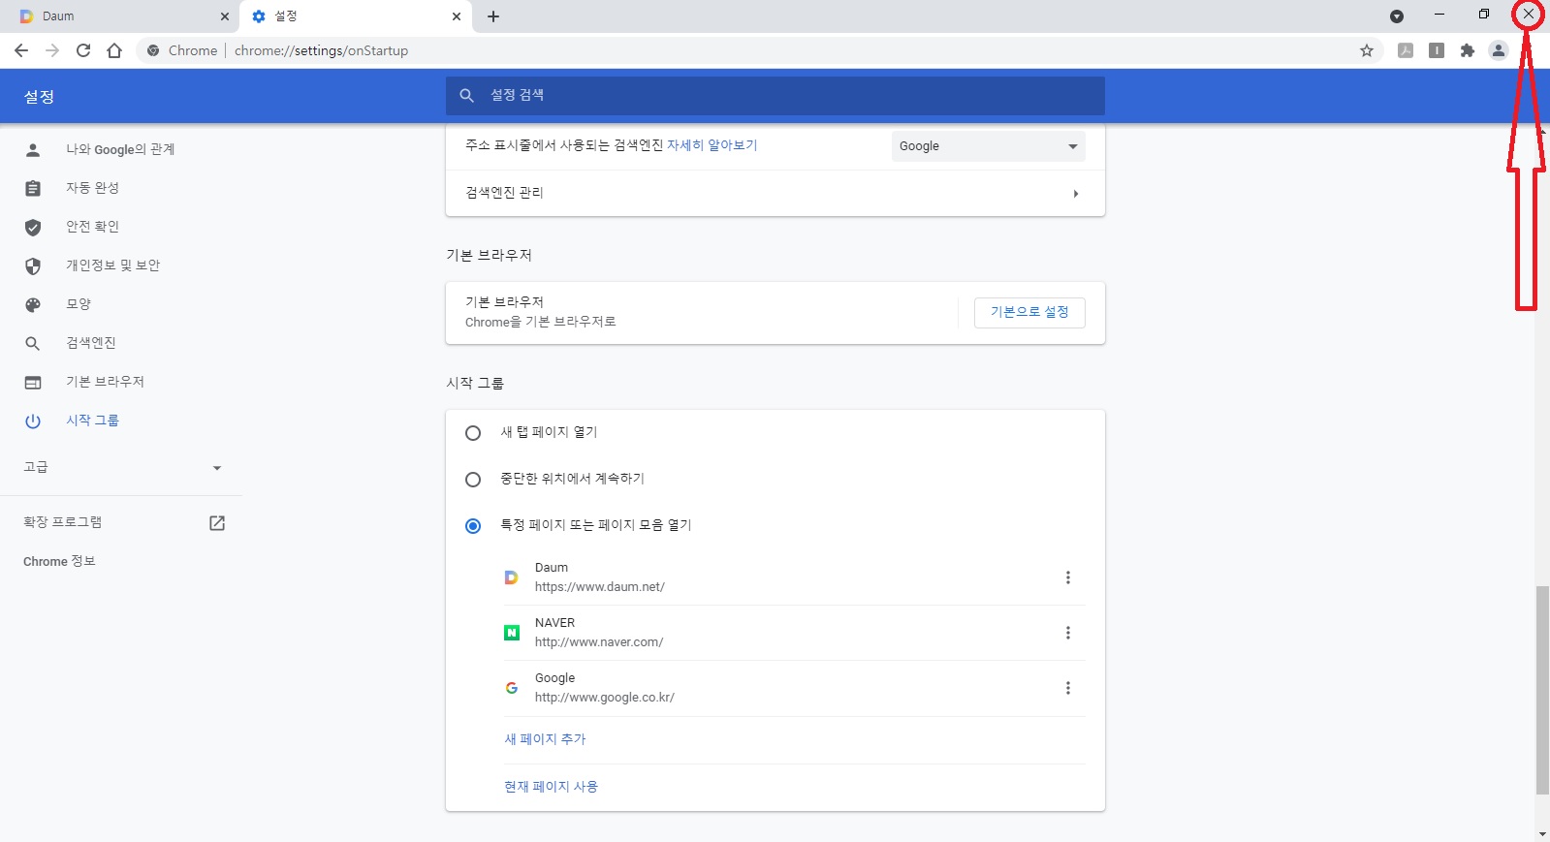Screen dimensions: 1550x842
Task: Click the 현재 페이지 사용 link
Action: click(551, 787)
